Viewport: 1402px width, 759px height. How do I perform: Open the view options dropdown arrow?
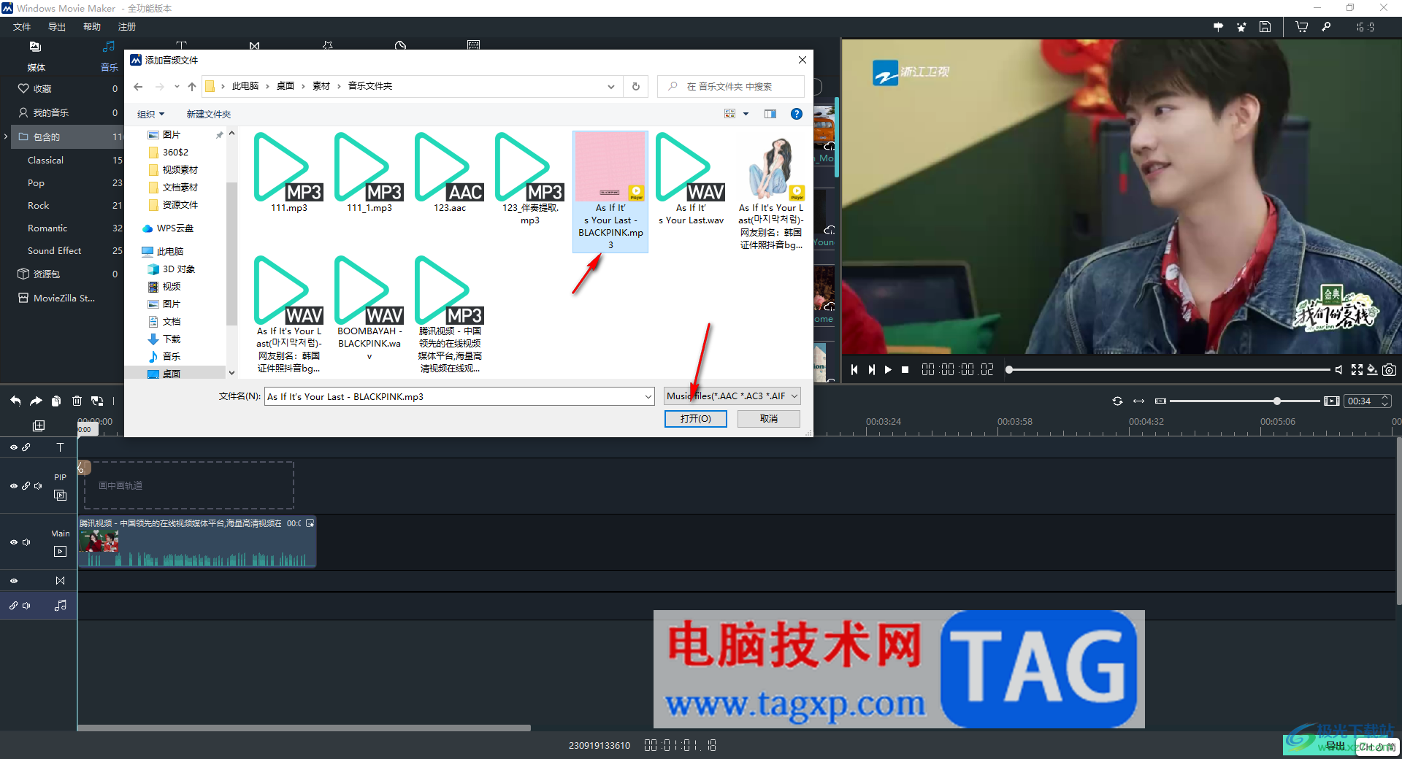746,114
